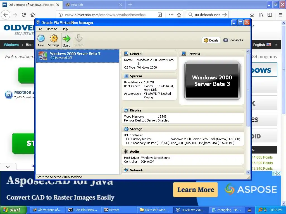Viewport: 286px width, 214px height.
Task: Click the Learn More ad button
Action: coord(196,189)
